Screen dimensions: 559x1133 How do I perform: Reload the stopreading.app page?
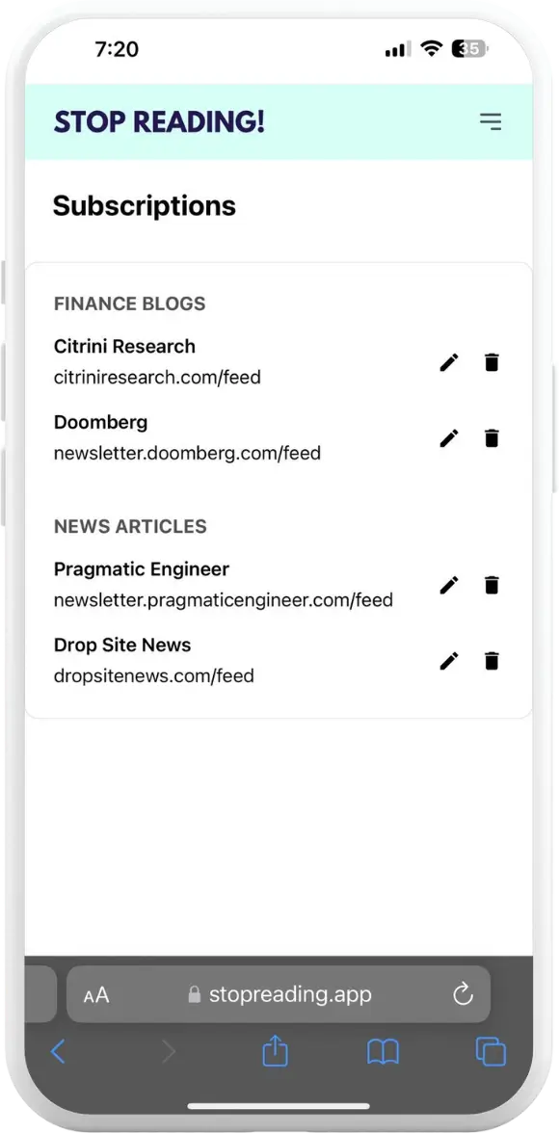coord(464,994)
